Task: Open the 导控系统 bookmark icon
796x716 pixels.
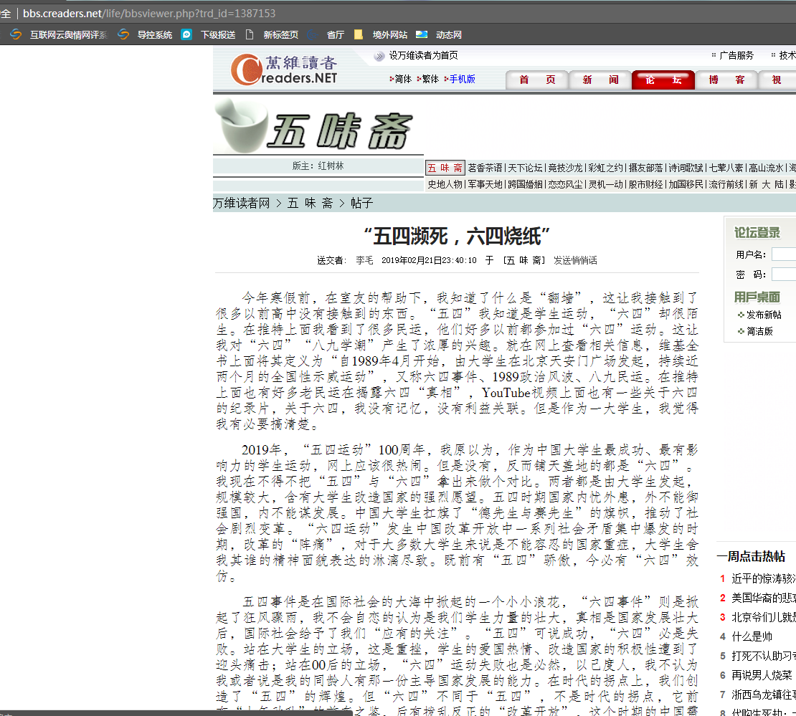Action: pyautogui.click(x=123, y=34)
